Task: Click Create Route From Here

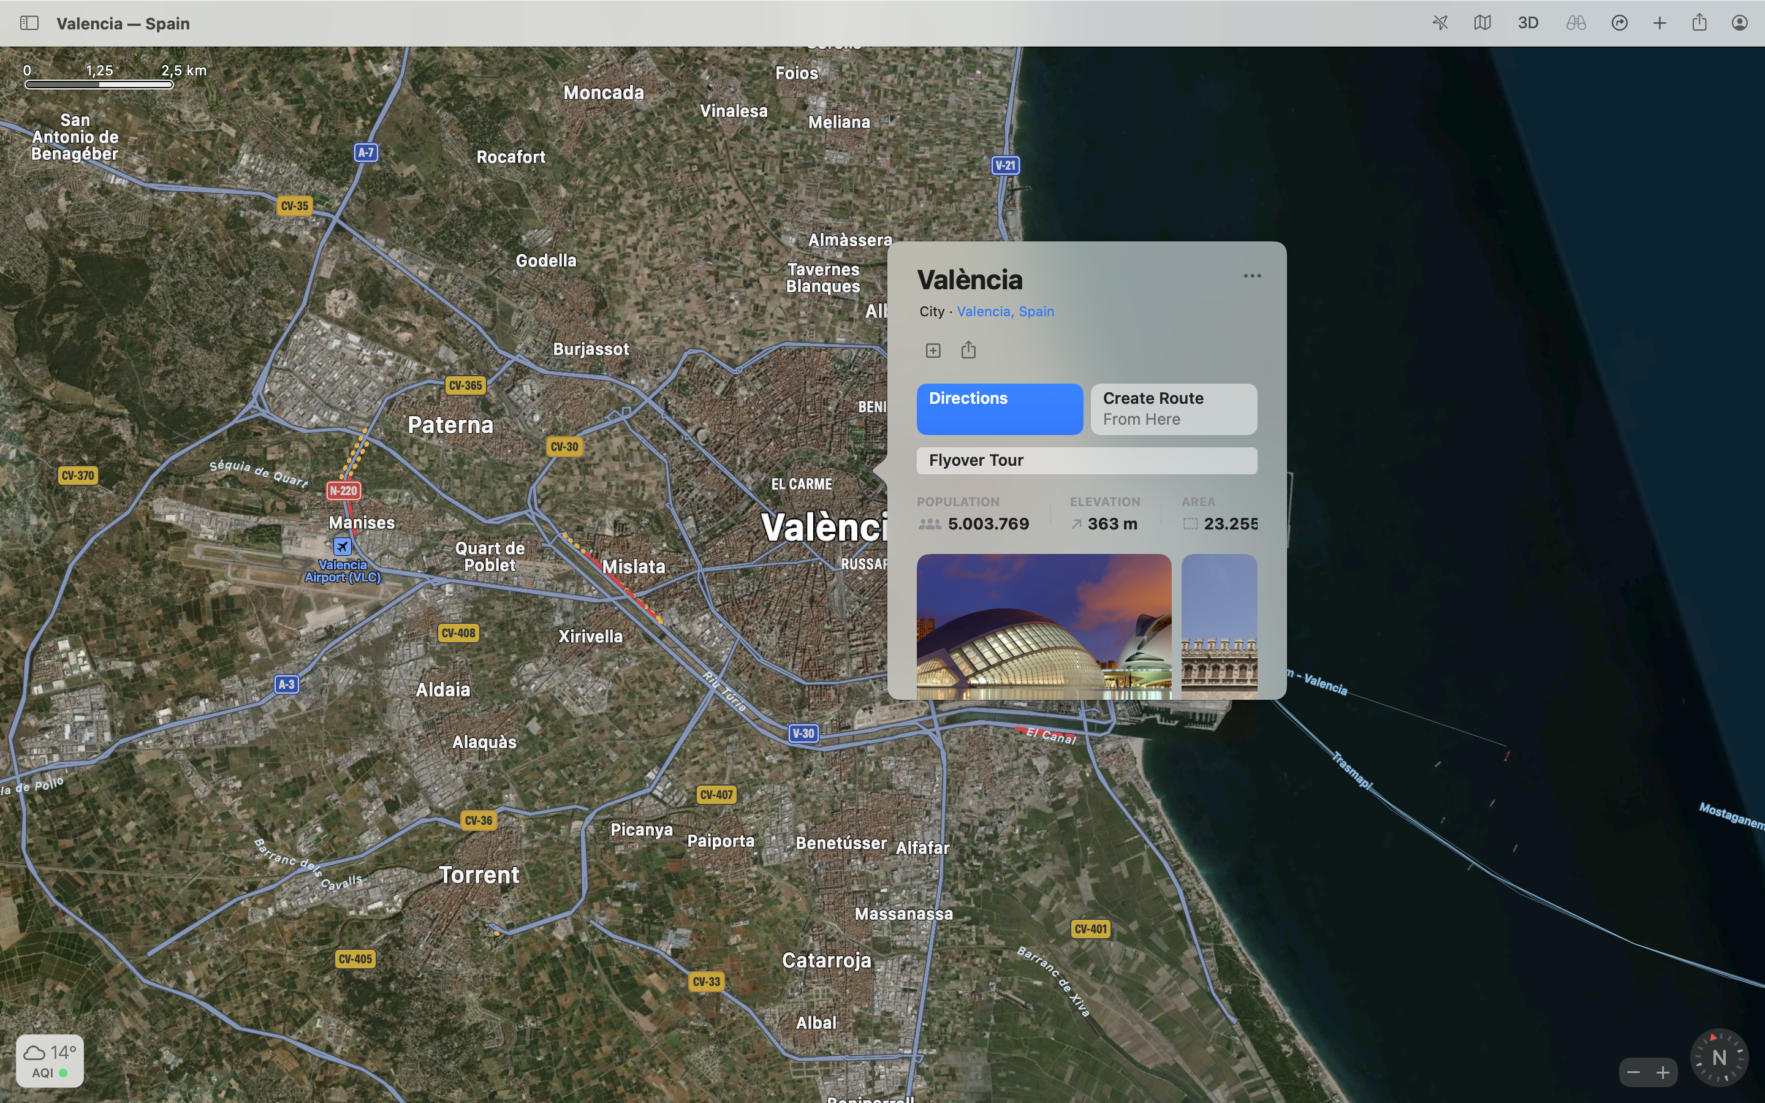Action: click(1174, 409)
